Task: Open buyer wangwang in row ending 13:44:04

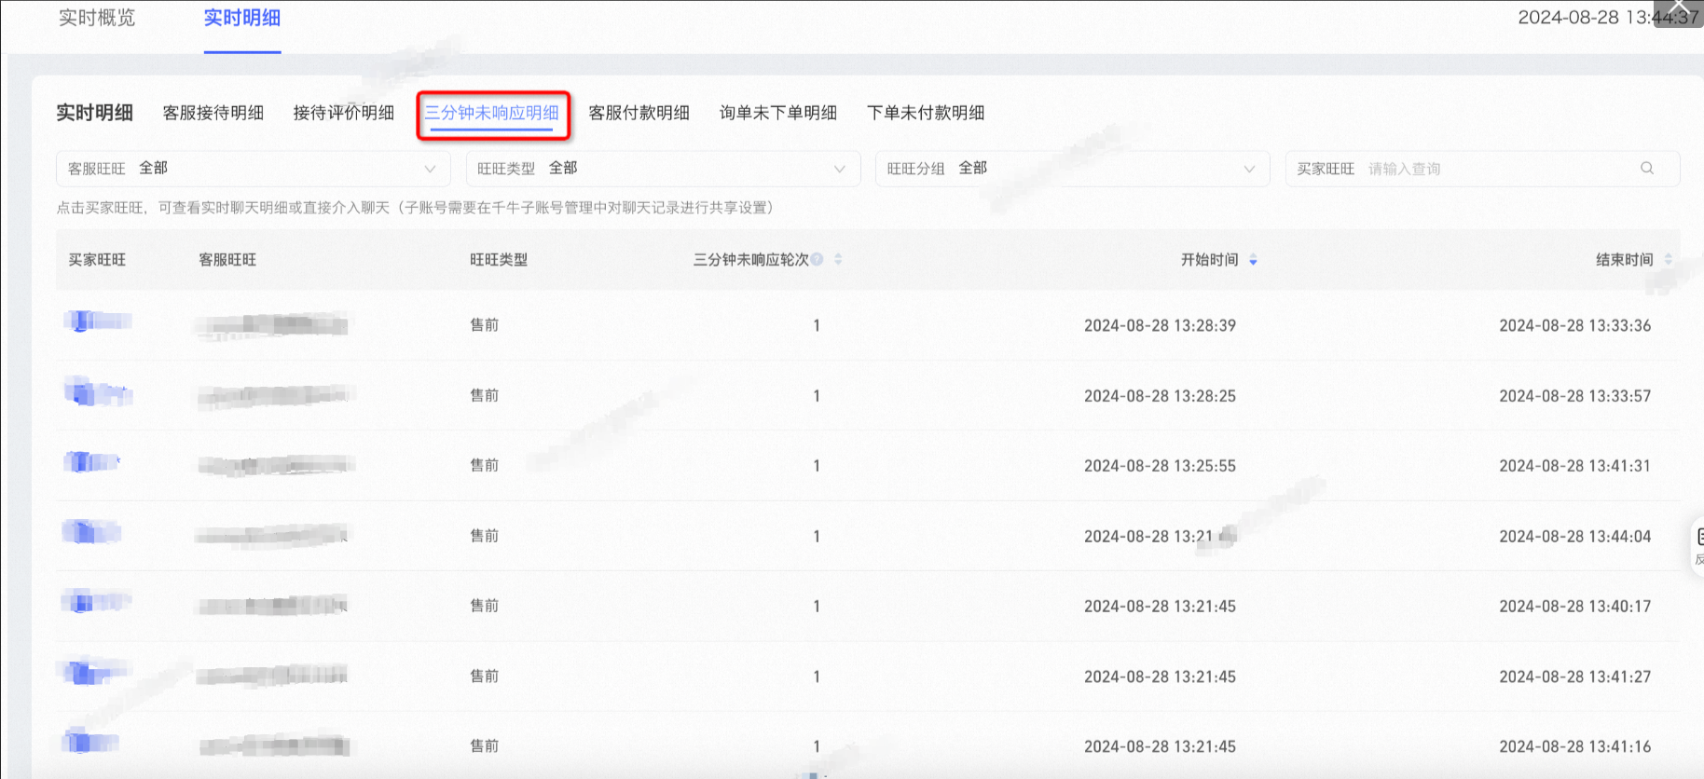Action: click(x=91, y=532)
